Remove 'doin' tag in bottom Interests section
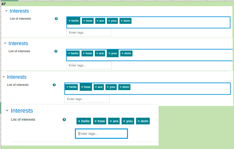The image size is (234, 149). tap(143, 121)
